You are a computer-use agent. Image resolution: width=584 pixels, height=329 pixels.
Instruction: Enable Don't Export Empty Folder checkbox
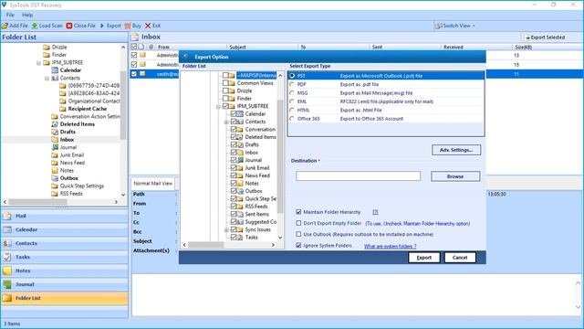[x=298, y=223]
